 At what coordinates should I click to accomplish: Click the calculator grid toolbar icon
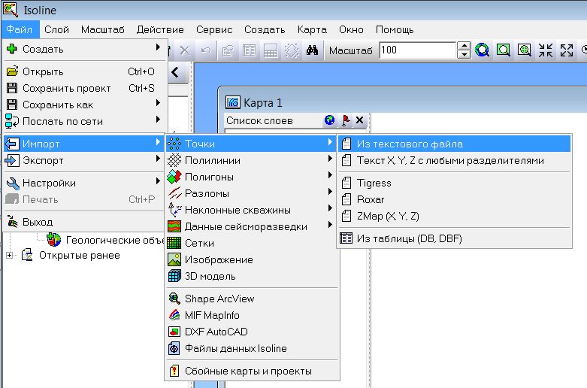(271, 50)
